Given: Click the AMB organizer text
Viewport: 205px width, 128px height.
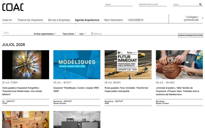Looking at the screenshot, I should pos(107,103).
